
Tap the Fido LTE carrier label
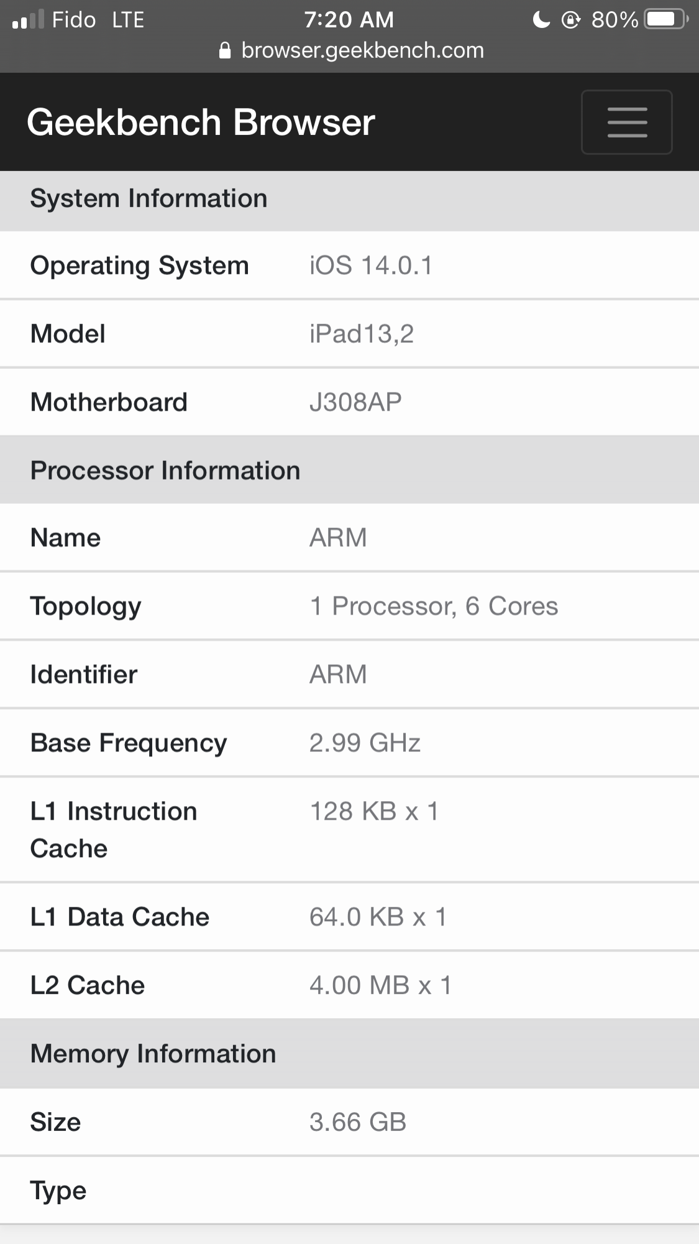(98, 20)
